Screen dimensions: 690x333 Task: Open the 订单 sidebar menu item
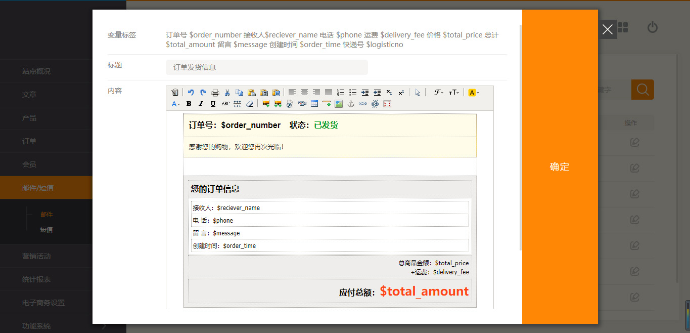pyautogui.click(x=29, y=141)
